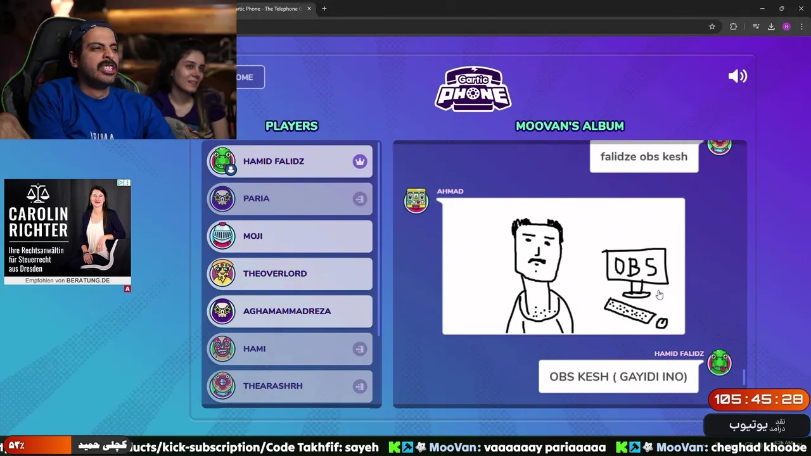Open a new browser tab
Image resolution: width=811 pixels, height=456 pixels.
click(324, 9)
